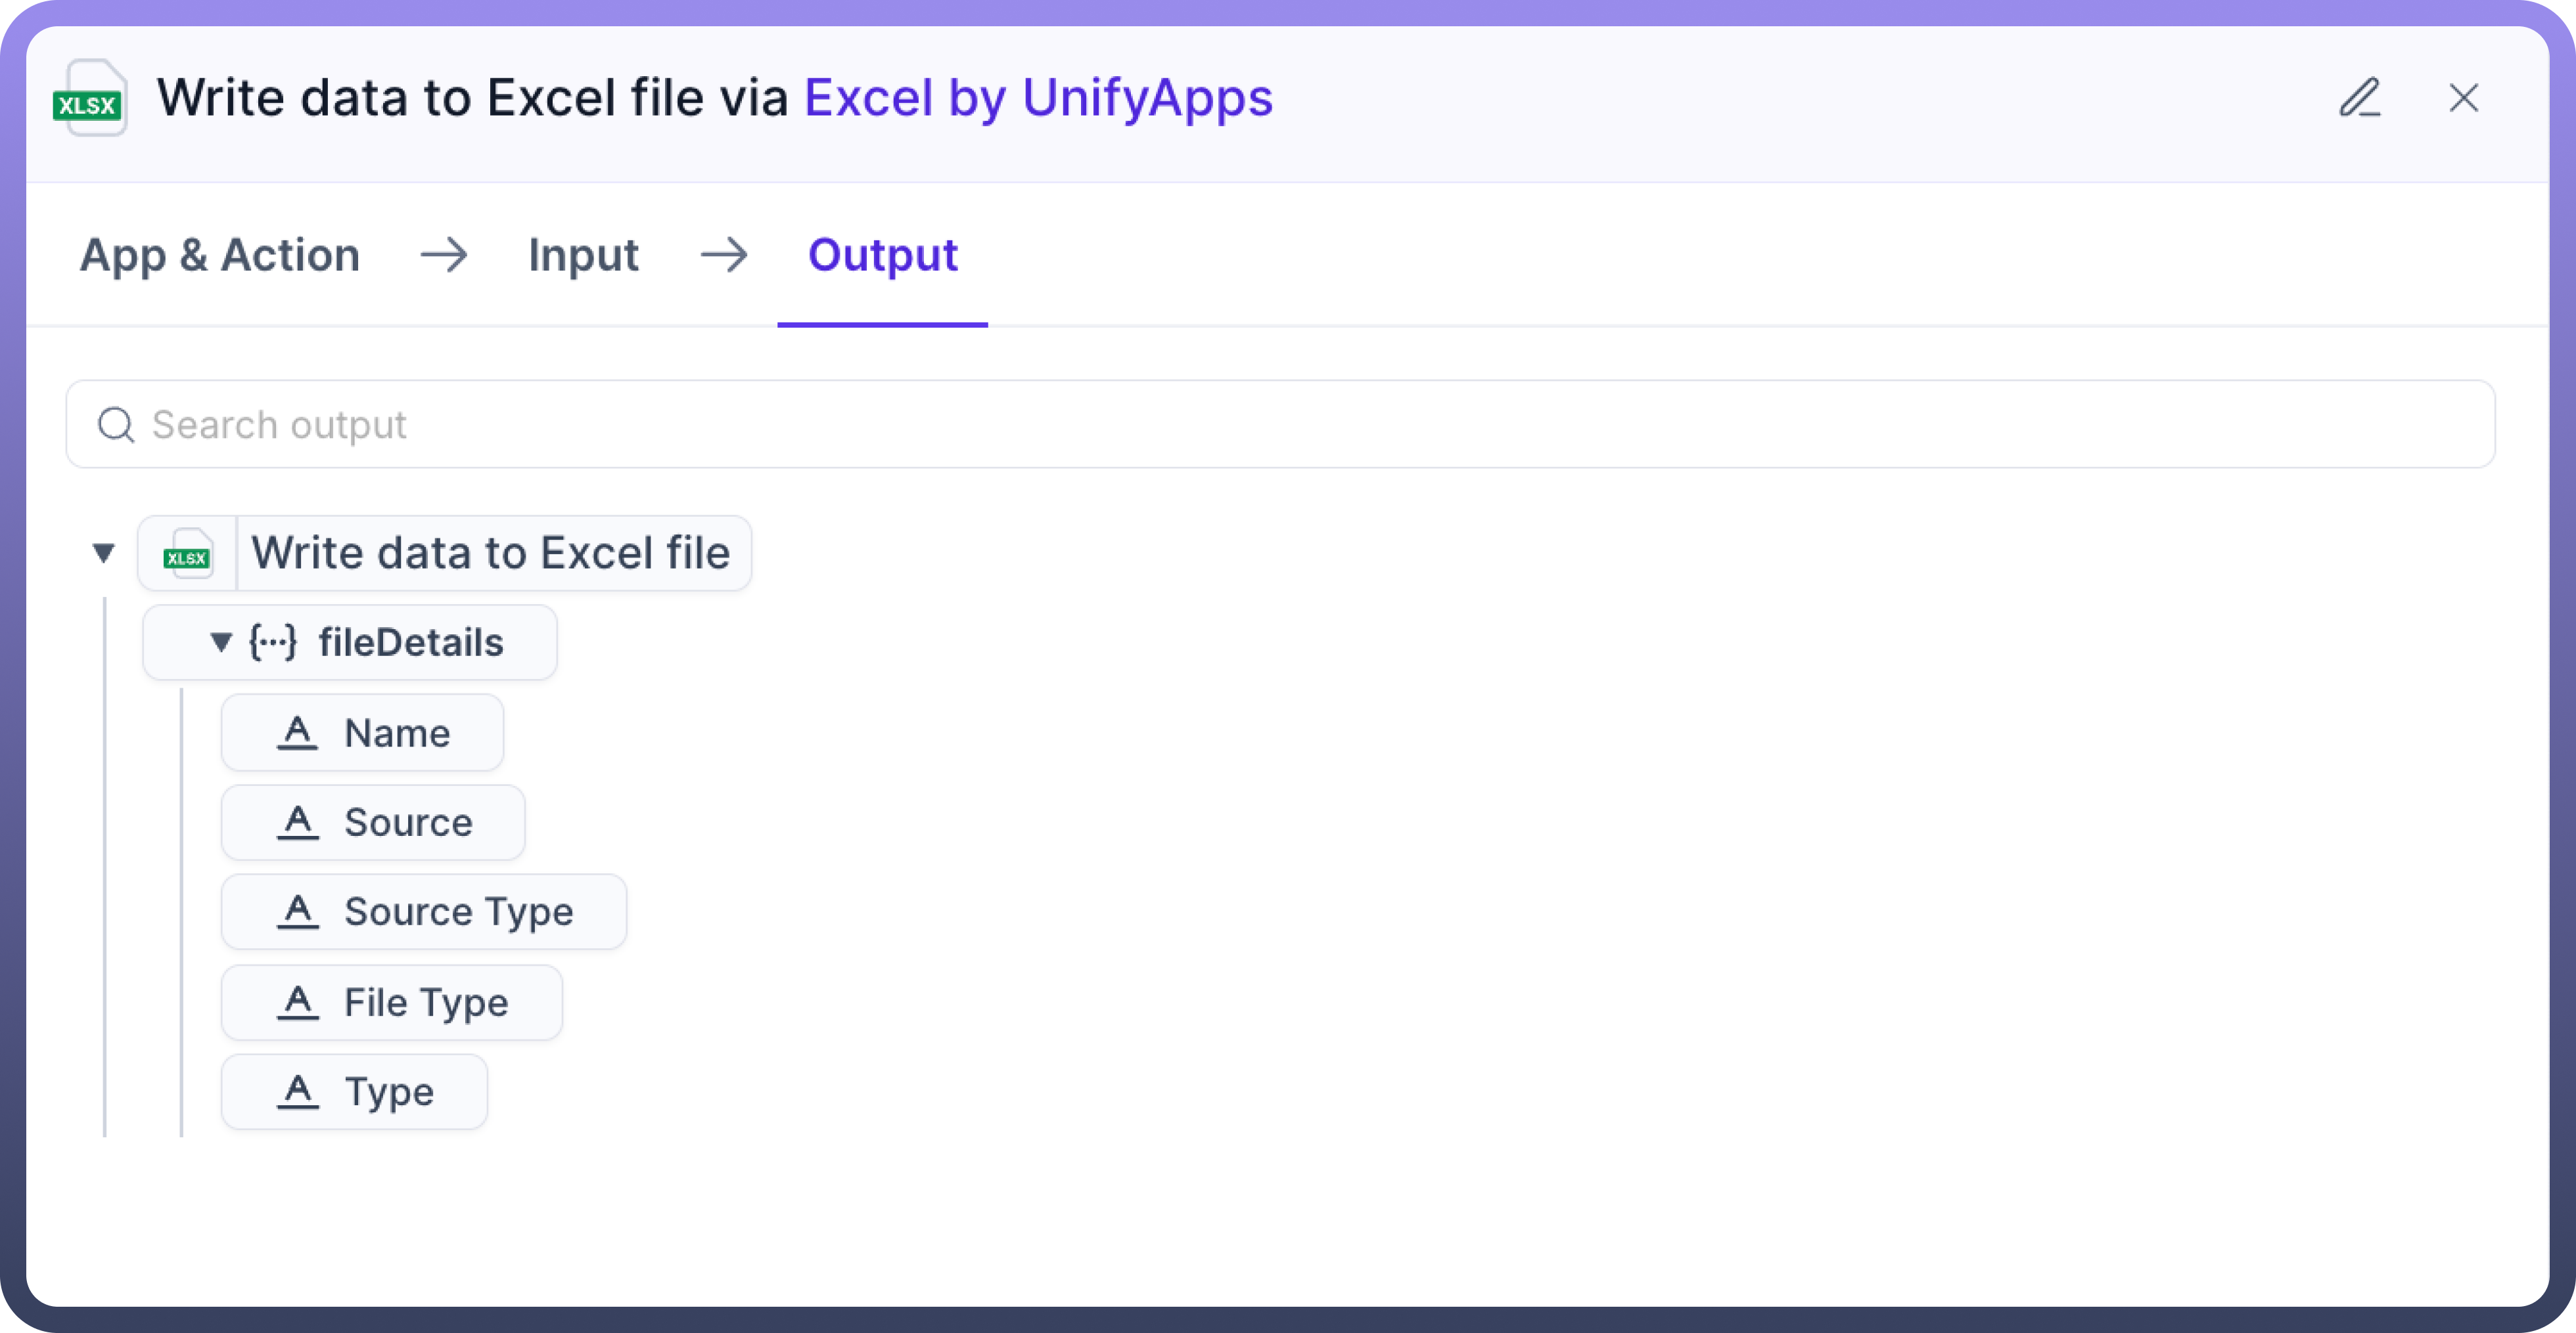Select the Output tab
Screen dimensions: 2576x1333
[x=882, y=255]
